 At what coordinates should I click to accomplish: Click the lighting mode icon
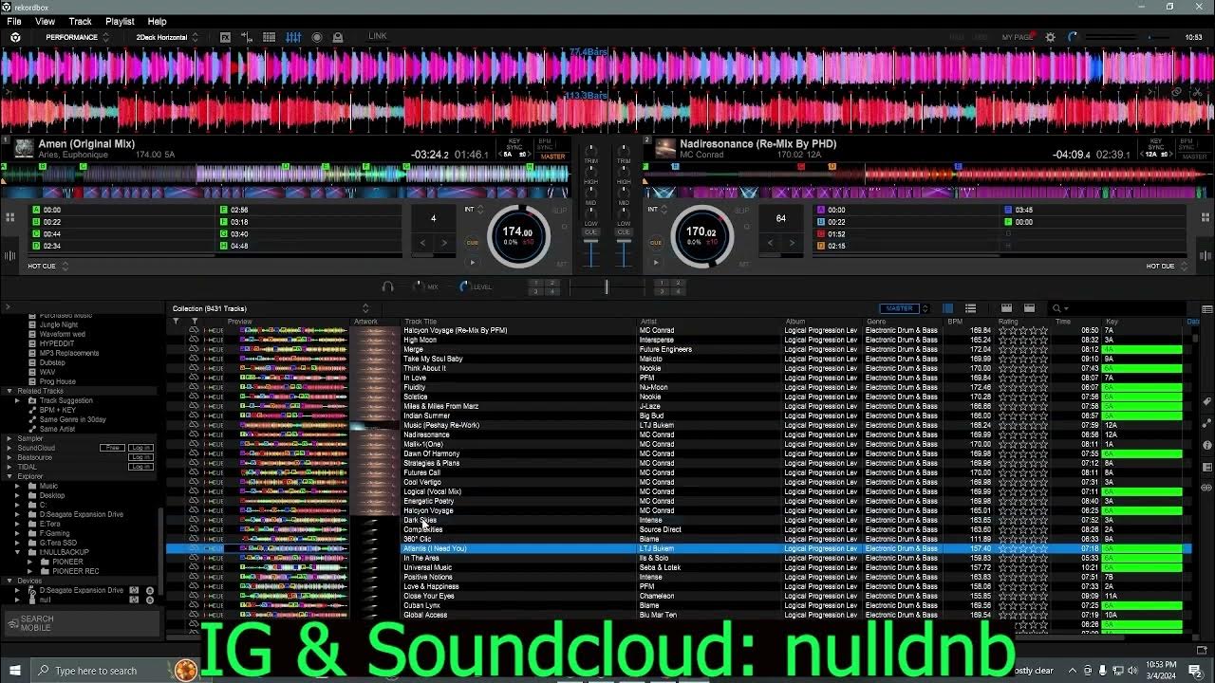[337, 37]
